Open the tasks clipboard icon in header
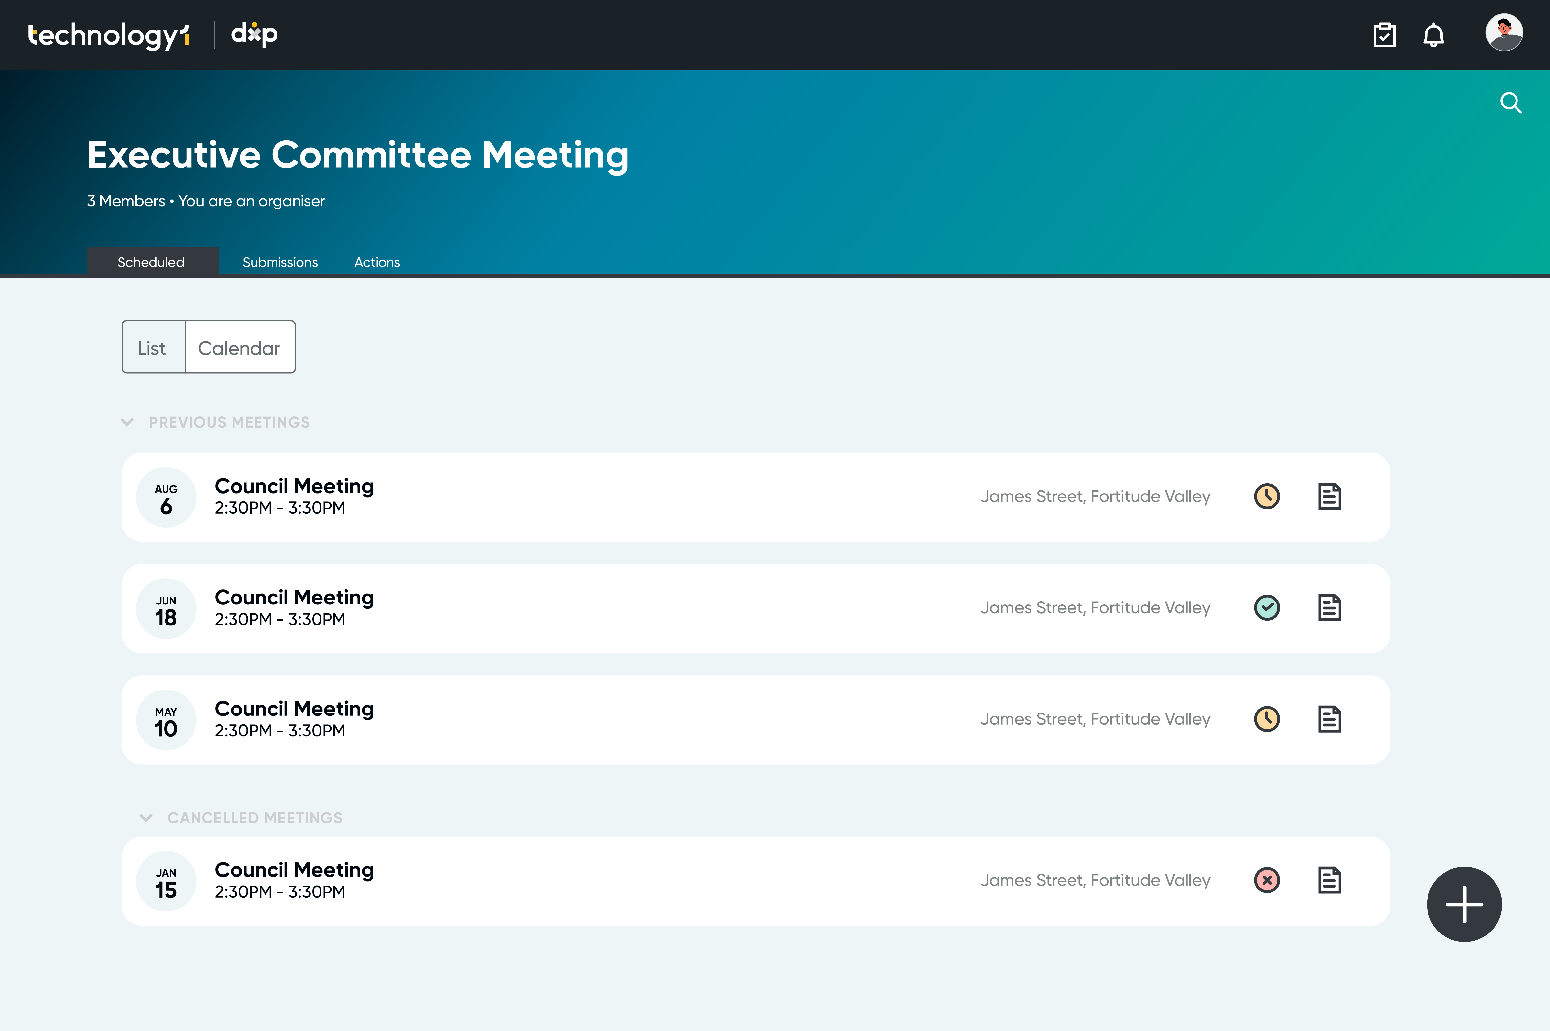The width and height of the screenshot is (1550, 1031). pyautogui.click(x=1384, y=35)
